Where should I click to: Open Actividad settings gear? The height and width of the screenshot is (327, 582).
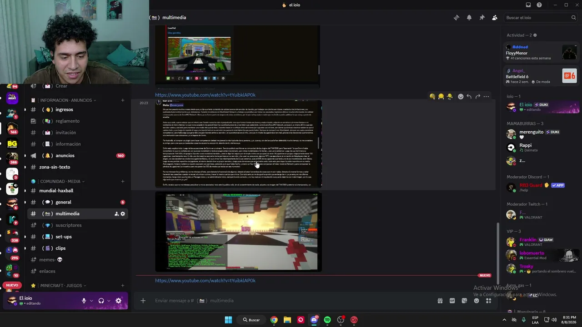[x=535, y=35]
